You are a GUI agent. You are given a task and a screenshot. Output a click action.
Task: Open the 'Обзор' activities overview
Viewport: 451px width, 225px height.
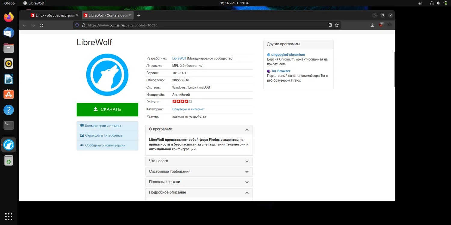[9, 3]
